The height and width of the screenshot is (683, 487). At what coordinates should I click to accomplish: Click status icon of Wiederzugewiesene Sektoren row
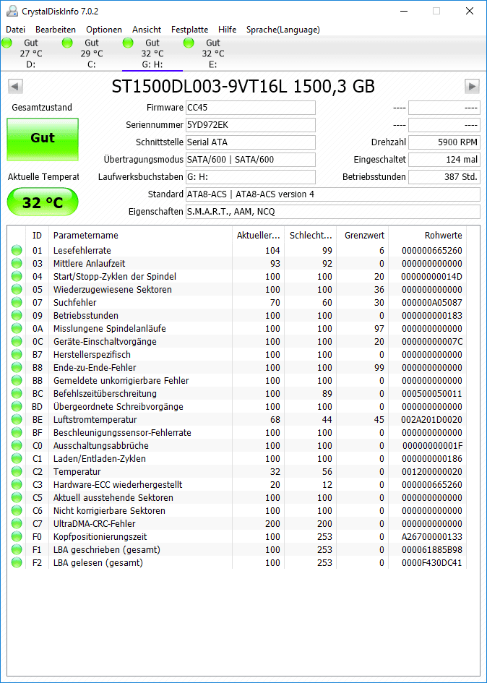coord(17,290)
